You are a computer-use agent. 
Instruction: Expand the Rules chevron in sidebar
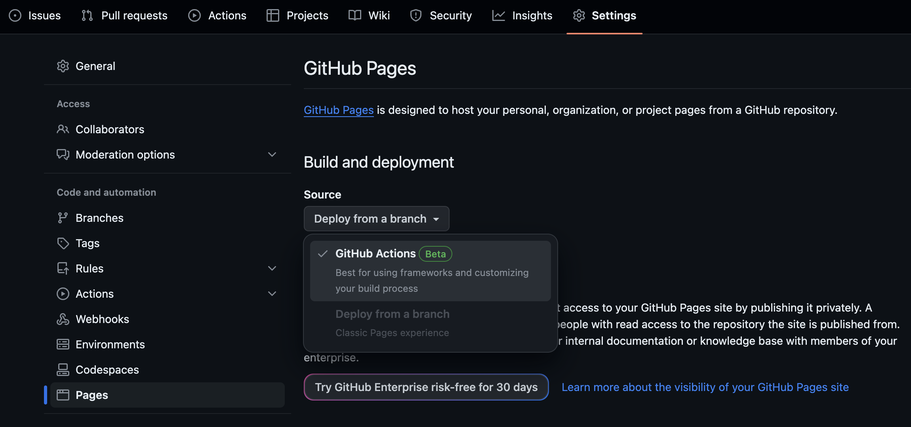coord(272,268)
